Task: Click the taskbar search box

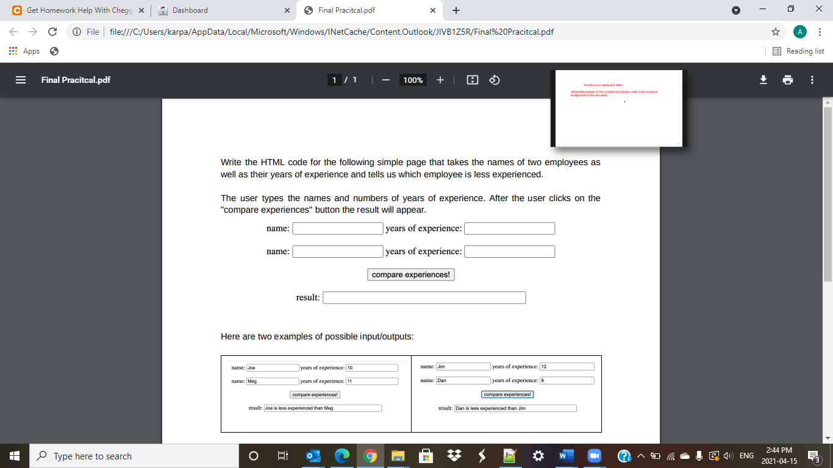Action: pos(134,456)
